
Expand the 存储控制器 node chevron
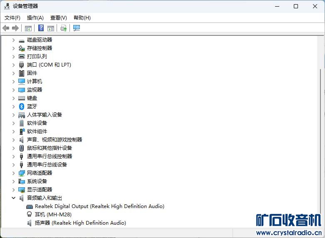point(13,48)
